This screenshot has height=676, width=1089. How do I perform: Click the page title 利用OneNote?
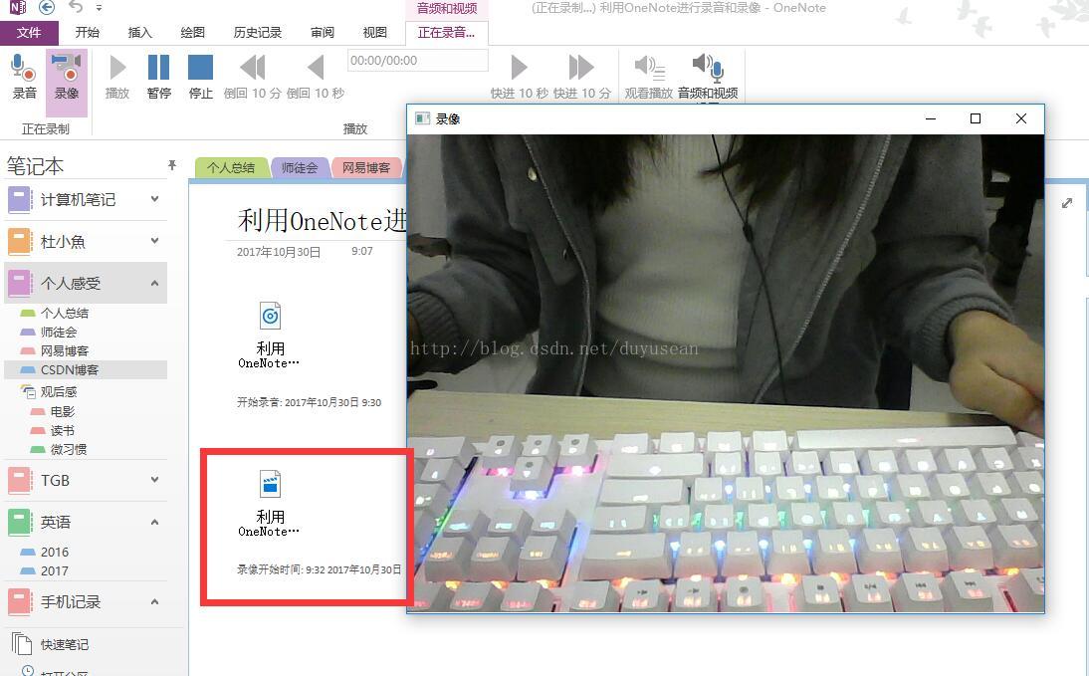pyautogui.click(x=322, y=221)
